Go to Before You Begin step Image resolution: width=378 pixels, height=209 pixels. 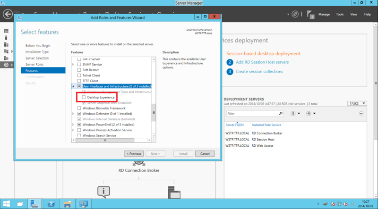coord(38,45)
